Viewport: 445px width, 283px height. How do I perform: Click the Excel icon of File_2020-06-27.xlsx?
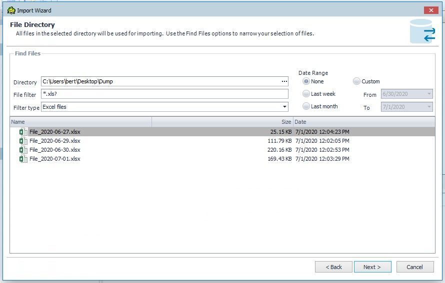[23, 132]
